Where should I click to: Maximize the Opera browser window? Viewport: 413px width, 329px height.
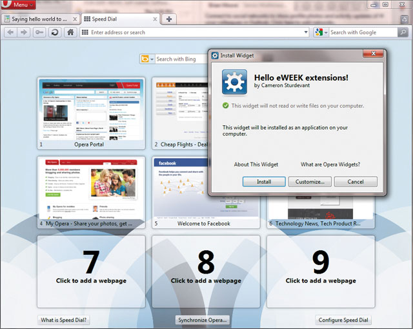pyautogui.click(x=385, y=5)
